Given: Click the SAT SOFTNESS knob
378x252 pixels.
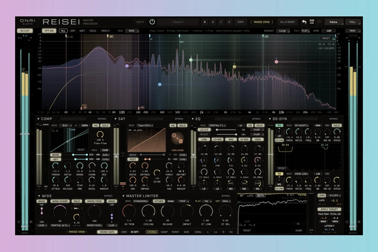Looking at the screenshot, I should coord(144,165).
